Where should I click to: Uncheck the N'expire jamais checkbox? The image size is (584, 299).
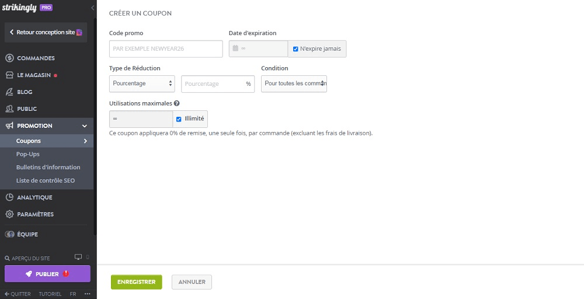(296, 49)
